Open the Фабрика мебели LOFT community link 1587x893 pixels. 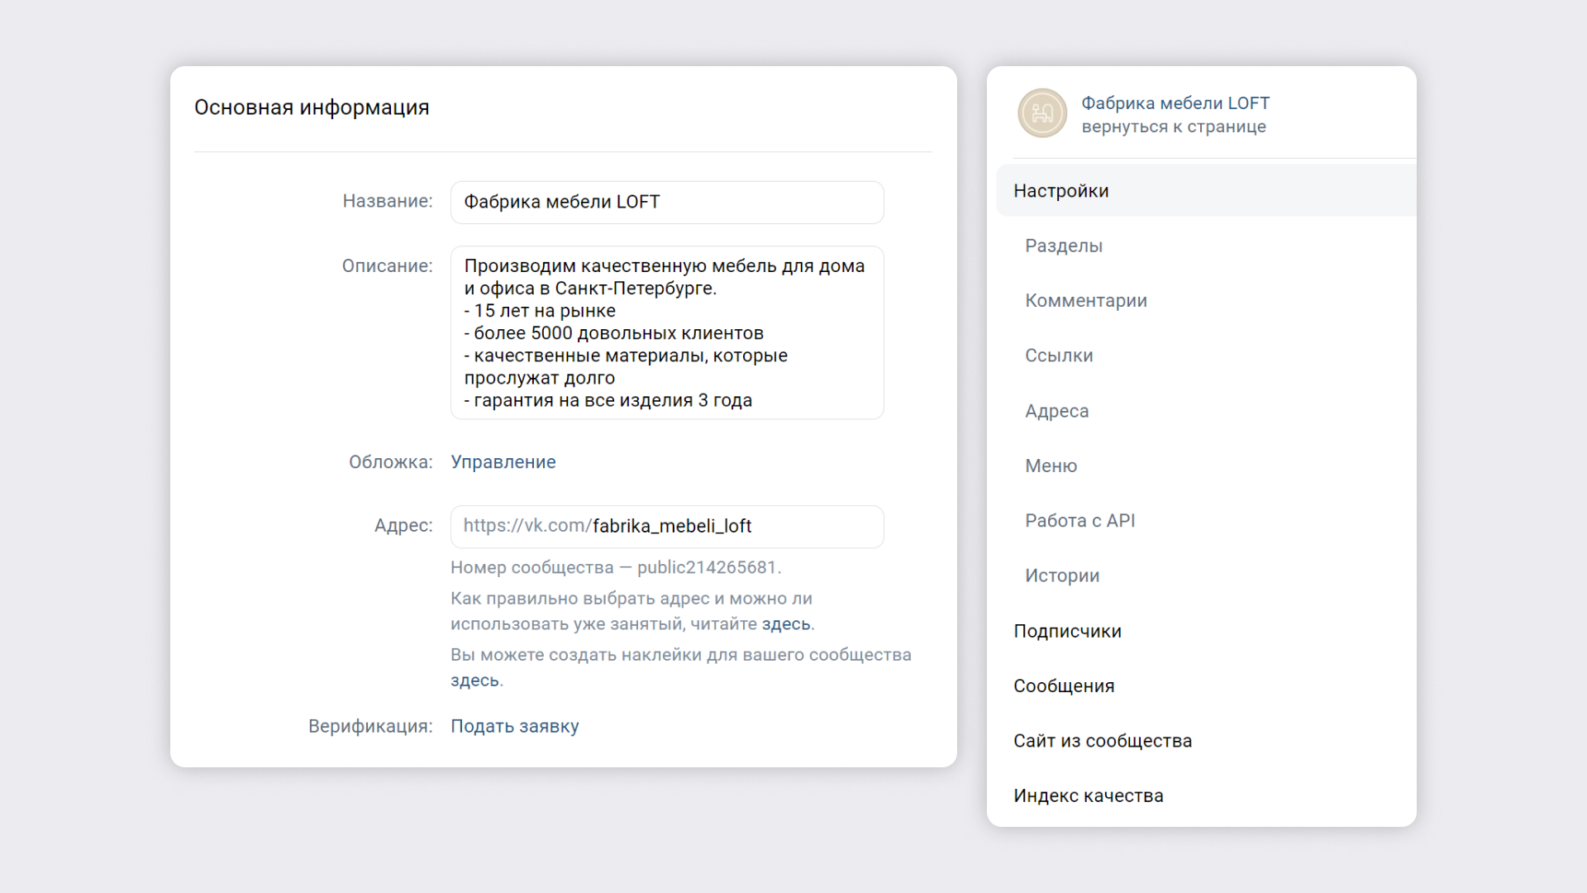pyautogui.click(x=1175, y=103)
